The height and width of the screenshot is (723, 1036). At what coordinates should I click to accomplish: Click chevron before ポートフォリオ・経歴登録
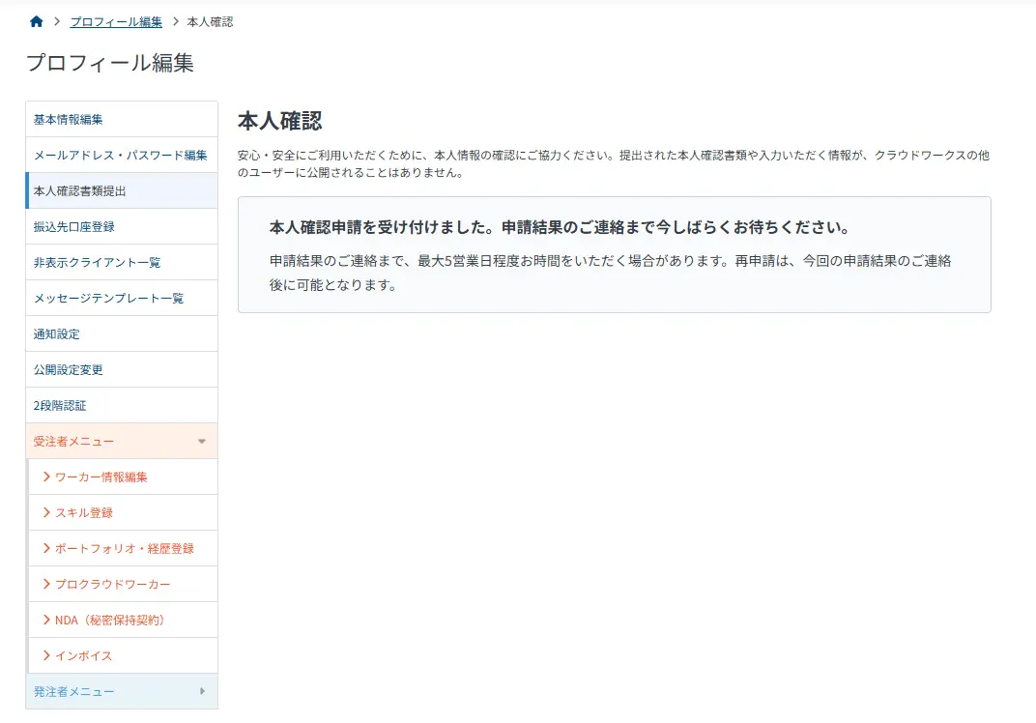tap(46, 548)
